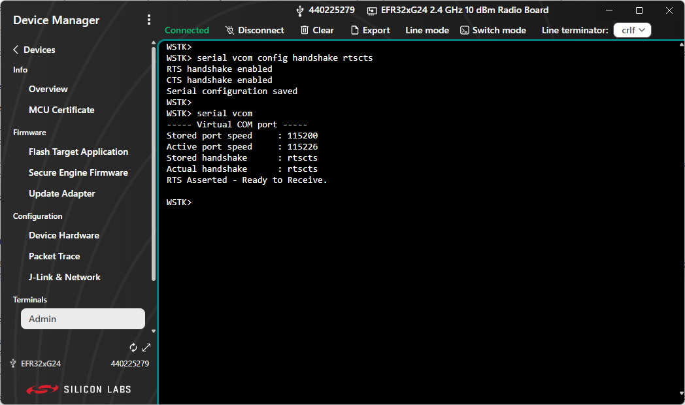Click the 'Actual handshake : rtscts' line

[x=242, y=169]
